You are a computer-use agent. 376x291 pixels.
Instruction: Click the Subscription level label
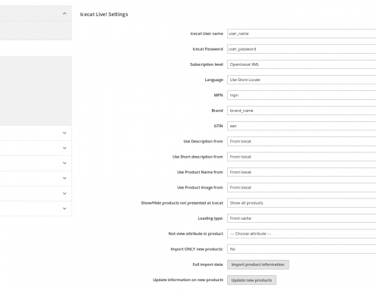click(207, 64)
